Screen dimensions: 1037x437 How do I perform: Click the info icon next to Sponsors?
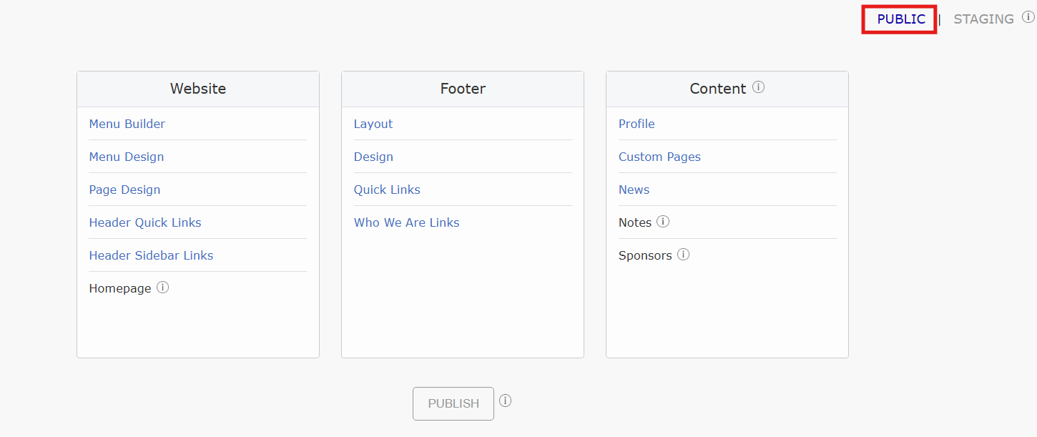684,255
